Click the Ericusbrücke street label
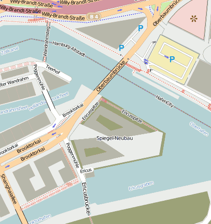Viewport: 211px width, 224px height. pos(86,198)
